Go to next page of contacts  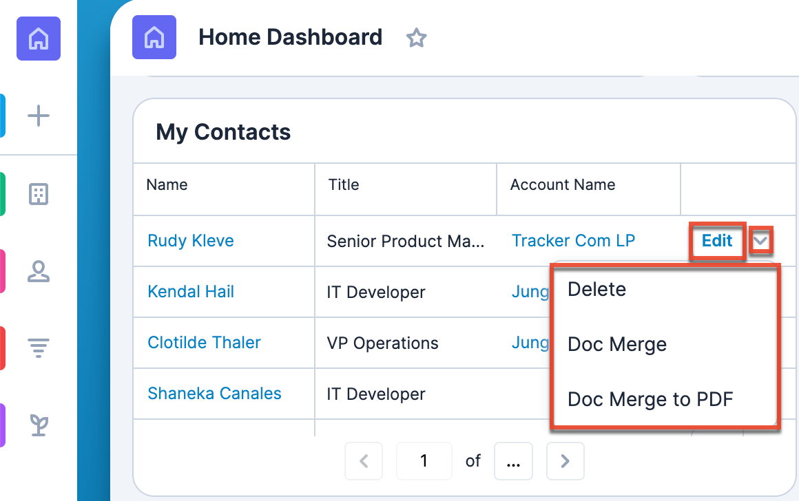point(565,460)
